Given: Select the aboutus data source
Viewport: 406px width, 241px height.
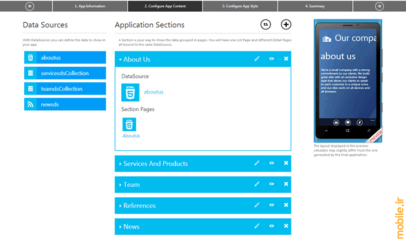Looking at the screenshot, I should [x=65, y=57].
